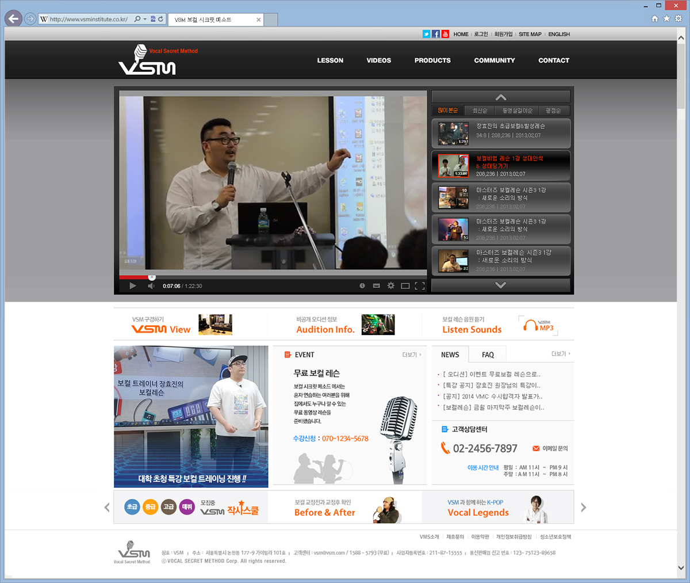Enter fullscreen mode on the video
This screenshot has height=583, width=690.
(x=420, y=286)
